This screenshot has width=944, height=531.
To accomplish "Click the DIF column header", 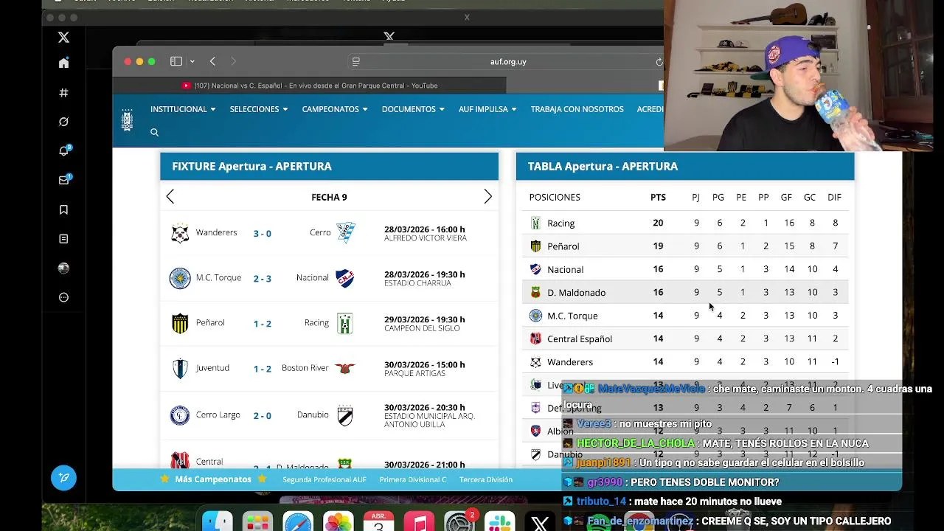I will pyautogui.click(x=834, y=197).
